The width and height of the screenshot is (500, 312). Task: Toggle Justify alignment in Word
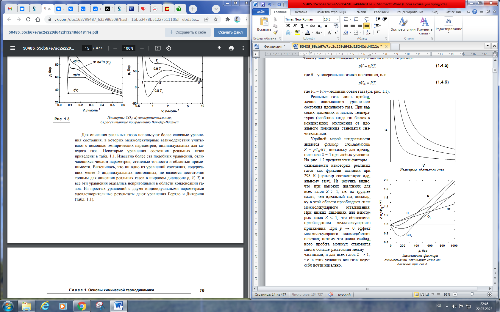(x=366, y=26)
